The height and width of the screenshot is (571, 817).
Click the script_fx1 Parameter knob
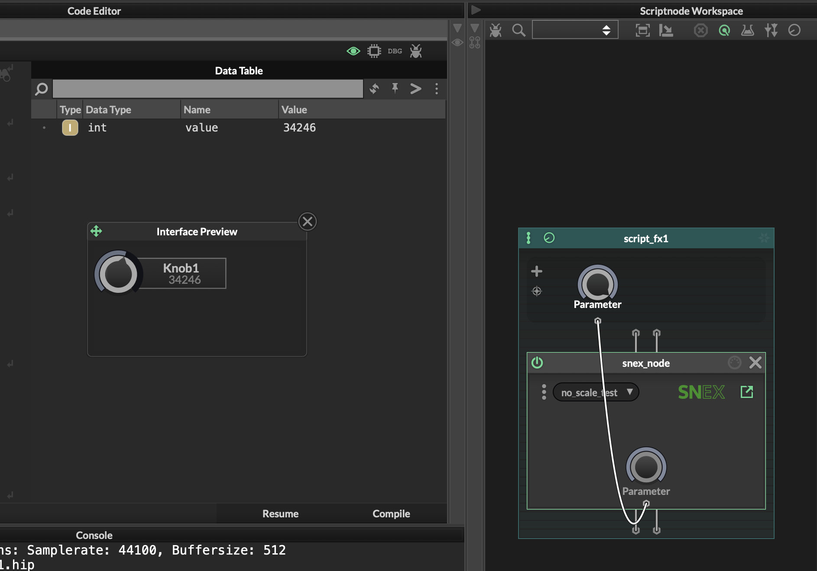[x=597, y=283]
